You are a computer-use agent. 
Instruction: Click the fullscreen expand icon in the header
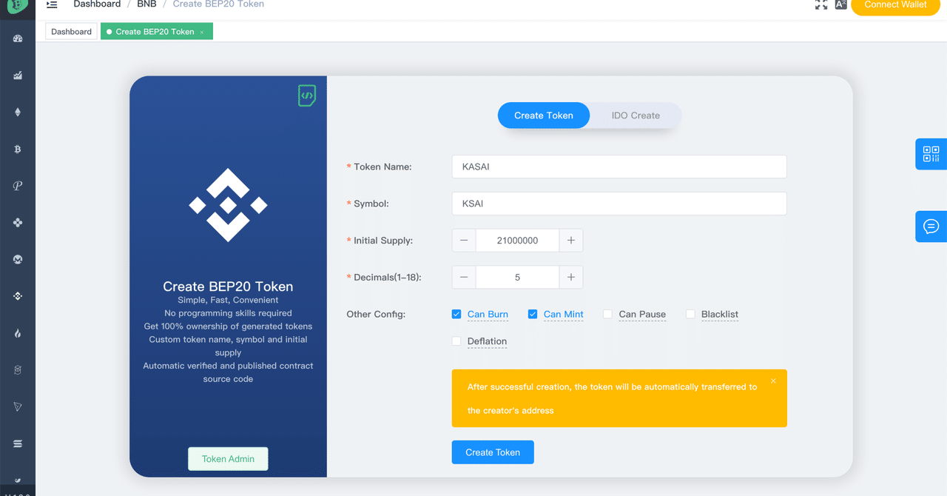(821, 4)
